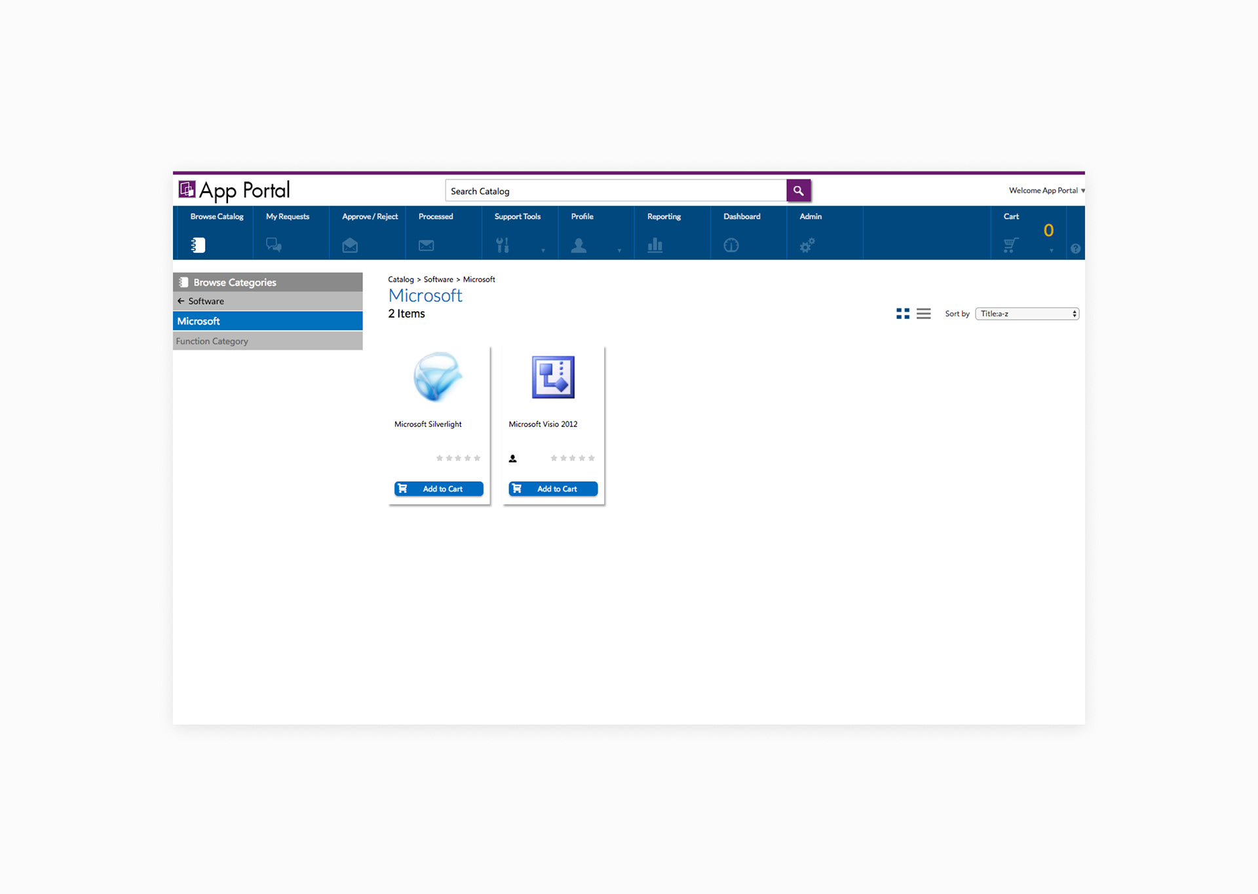Open the Processed mail icon
This screenshot has height=894, width=1258.
426,245
